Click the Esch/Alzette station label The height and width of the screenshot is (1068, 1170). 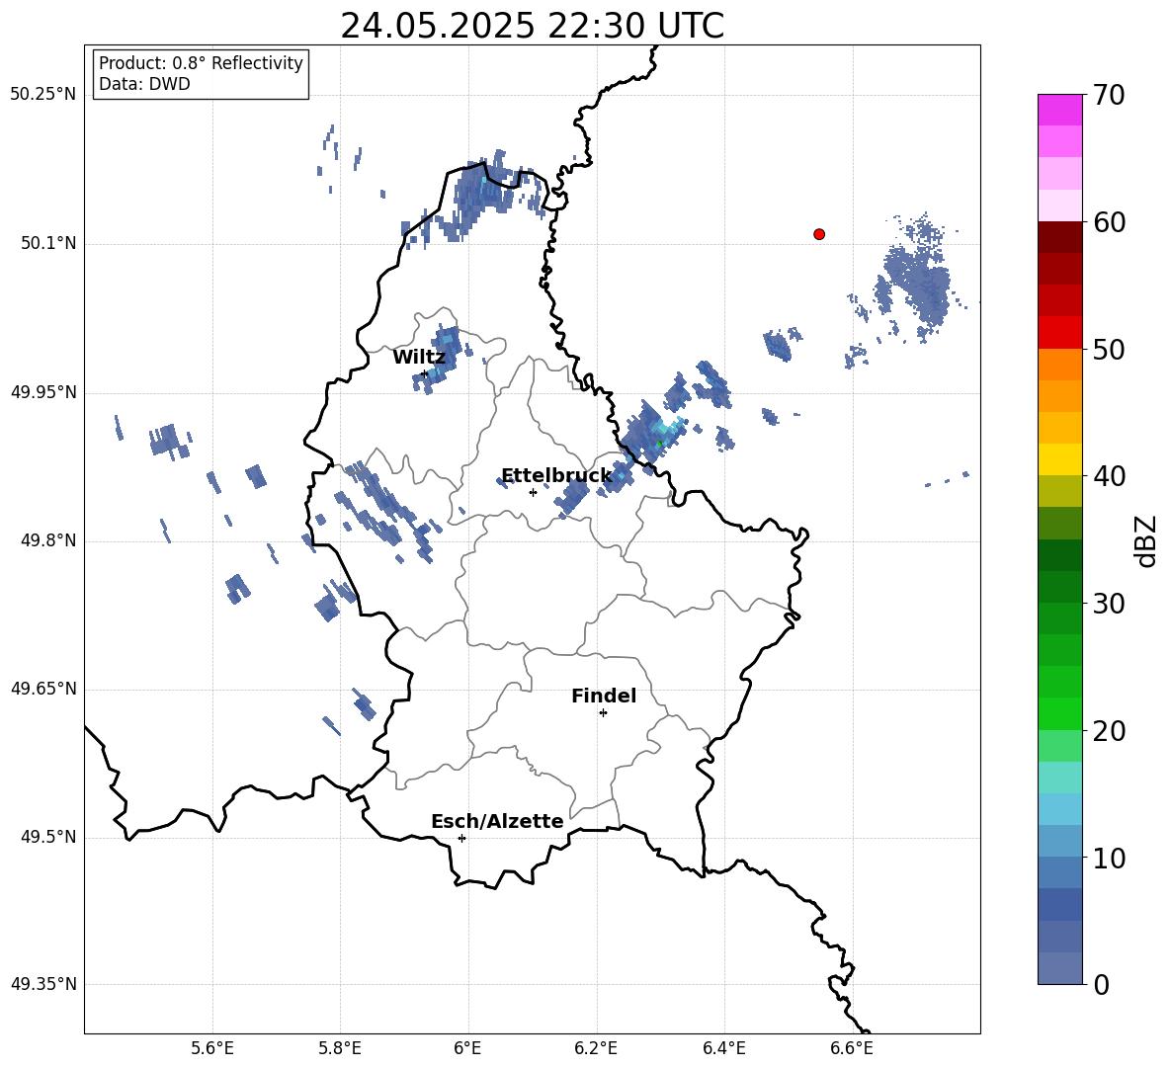click(497, 821)
